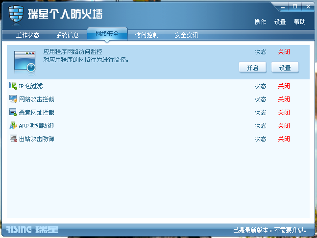This screenshot has height=238, width=317.
Task: Open the 操作 menu
Action: pyautogui.click(x=260, y=22)
